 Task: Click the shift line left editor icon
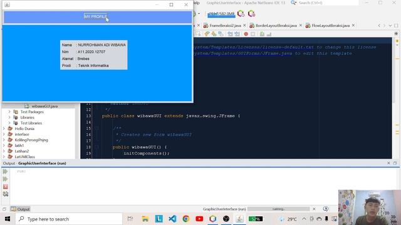pos(230,34)
